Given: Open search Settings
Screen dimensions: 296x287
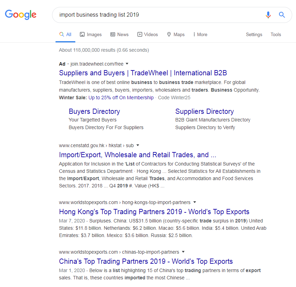Looking at the screenshot, I should point(254,35).
